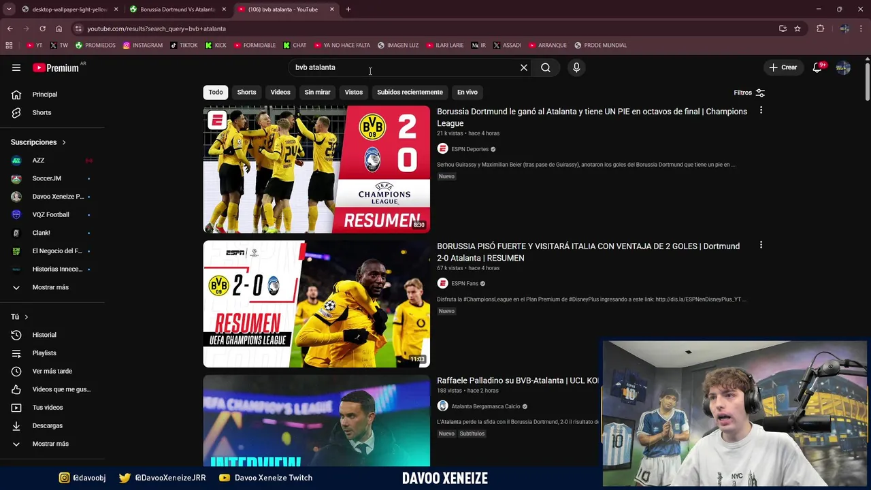This screenshot has width=871, height=490.
Task: Open browser extensions puzzle icon
Action: (x=820, y=29)
